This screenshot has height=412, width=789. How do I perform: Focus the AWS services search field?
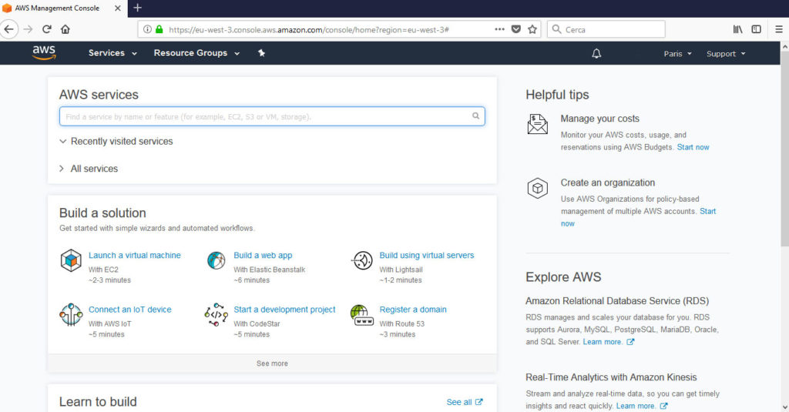(x=272, y=116)
